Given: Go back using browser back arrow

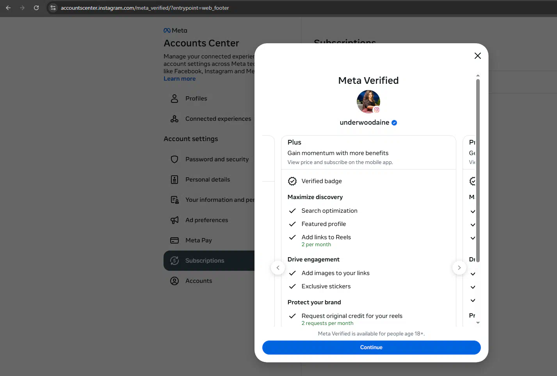Looking at the screenshot, I should (x=9, y=8).
